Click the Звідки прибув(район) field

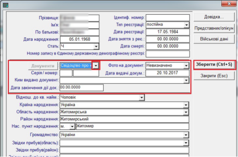124,150
